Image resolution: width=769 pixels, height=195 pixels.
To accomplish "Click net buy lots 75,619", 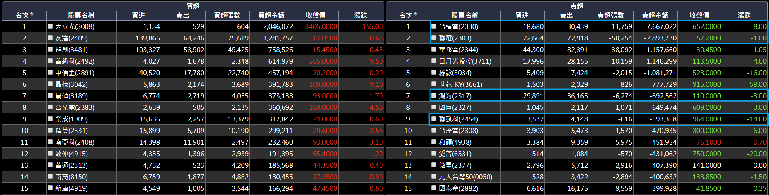I will click(x=238, y=38).
